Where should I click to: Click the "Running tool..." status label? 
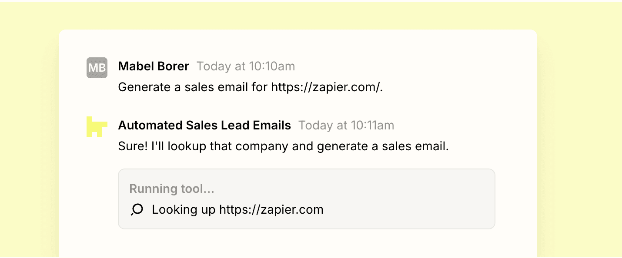172,189
